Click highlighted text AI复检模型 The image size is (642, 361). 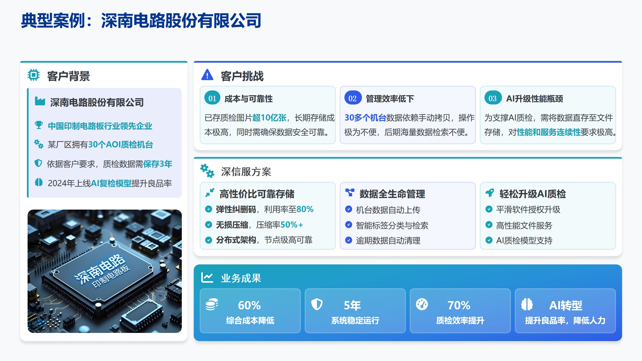(x=111, y=183)
